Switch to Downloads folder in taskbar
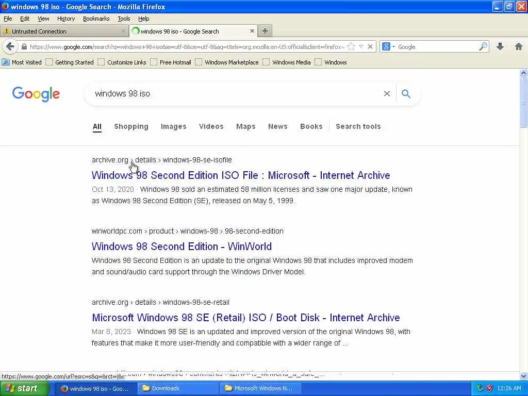Screen dimensions: 528x396 click(178, 388)
